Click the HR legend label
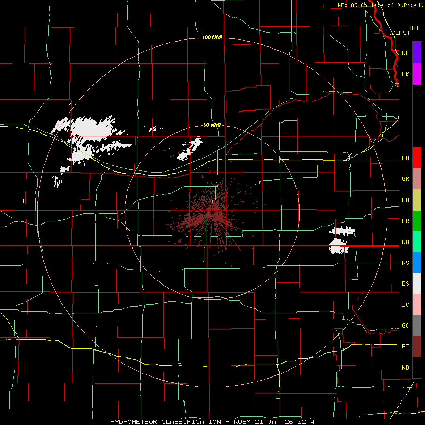The image size is (425, 425). point(405,221)
